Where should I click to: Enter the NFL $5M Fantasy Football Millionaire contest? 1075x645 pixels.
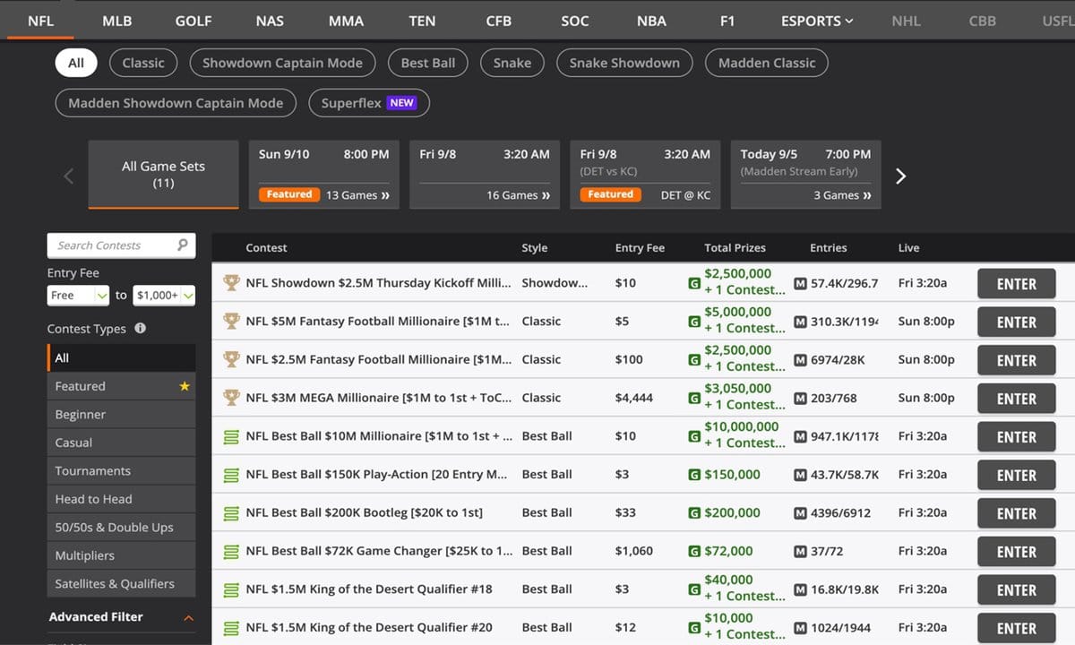pos(1016,322)
